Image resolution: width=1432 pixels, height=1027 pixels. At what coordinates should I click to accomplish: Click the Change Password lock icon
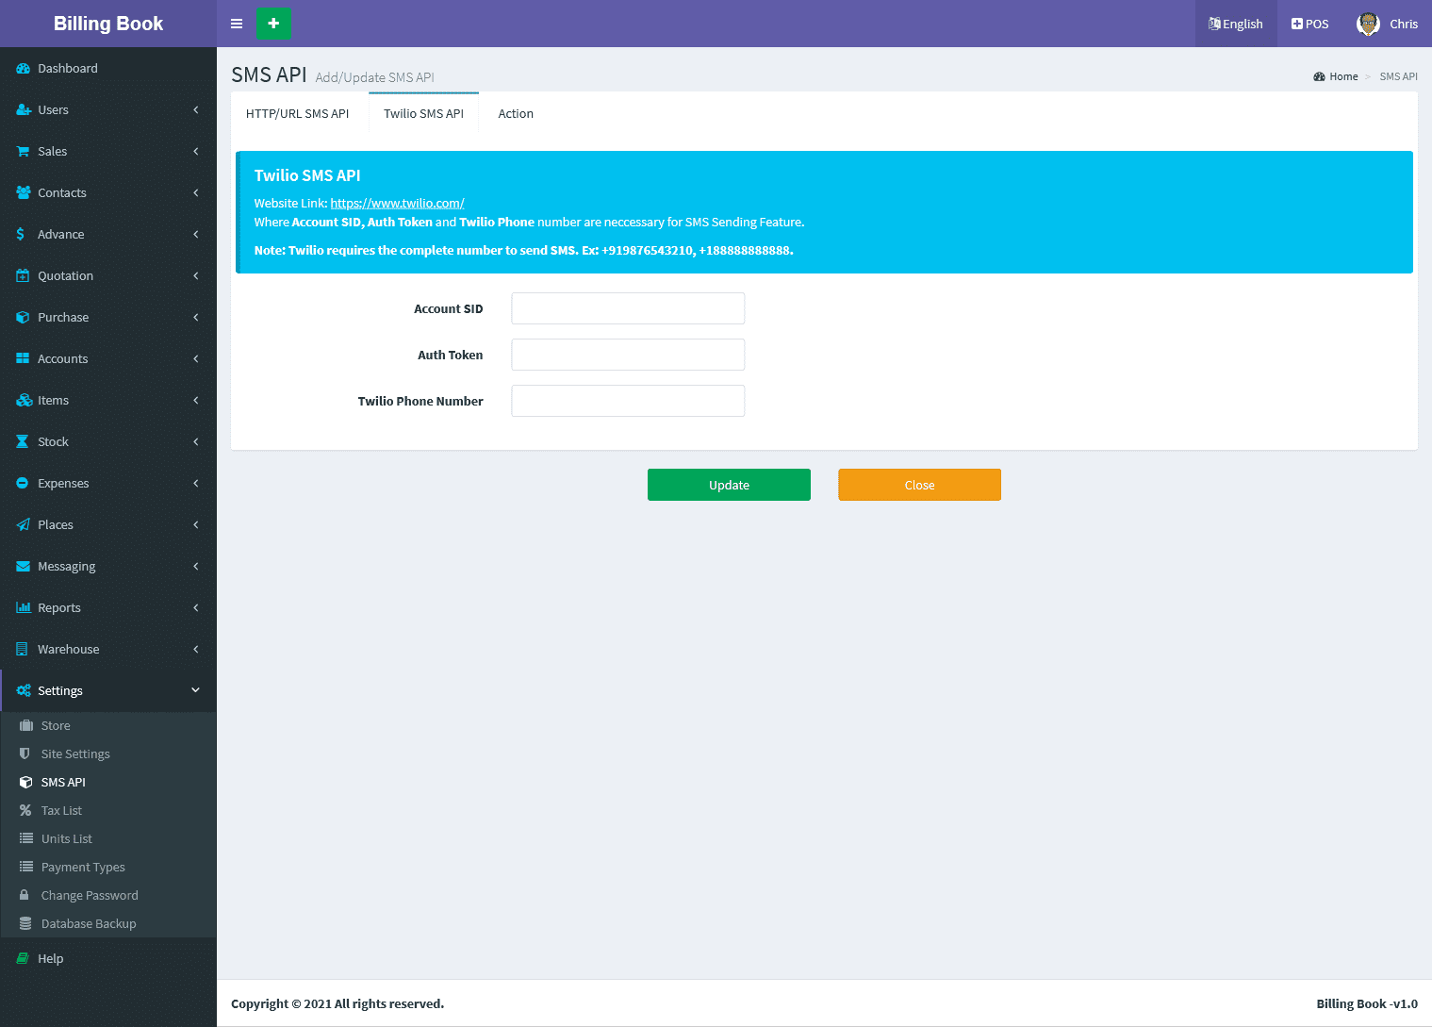coord(25,895)
